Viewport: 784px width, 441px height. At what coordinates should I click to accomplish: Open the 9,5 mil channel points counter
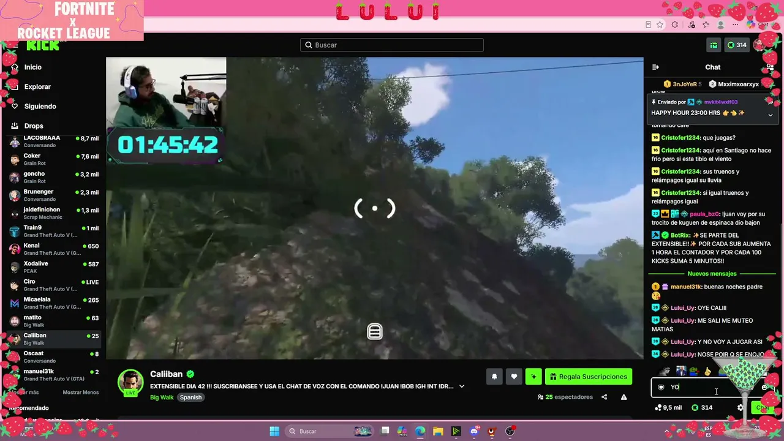[x=668, y=407]
